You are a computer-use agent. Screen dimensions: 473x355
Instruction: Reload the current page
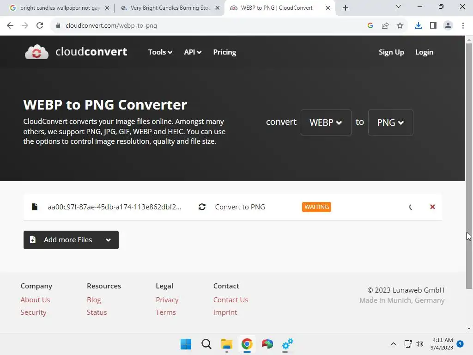[40, 26]
